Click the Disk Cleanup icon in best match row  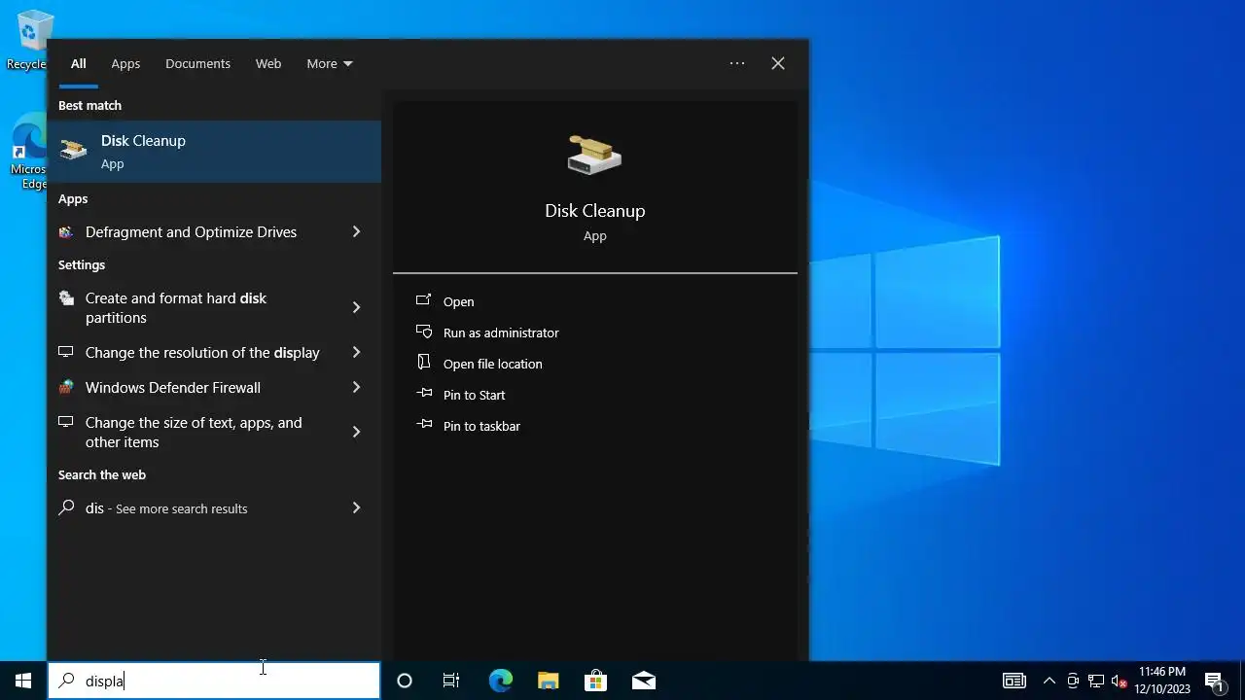(x=73, y=151)
